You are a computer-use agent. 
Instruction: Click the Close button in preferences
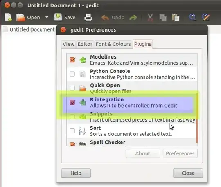[188, 173]
